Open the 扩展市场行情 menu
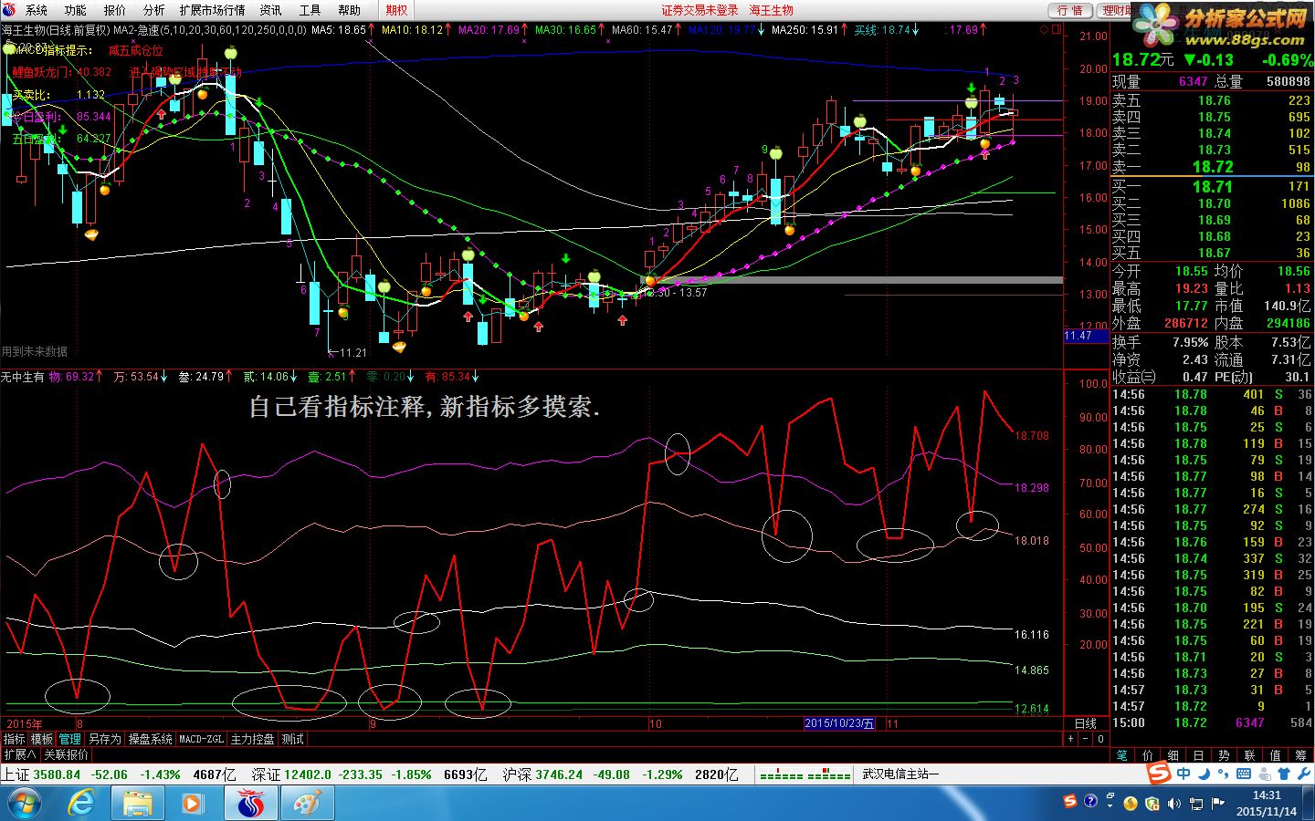This screenshot has width=1315, height=821. click(212, 10)
